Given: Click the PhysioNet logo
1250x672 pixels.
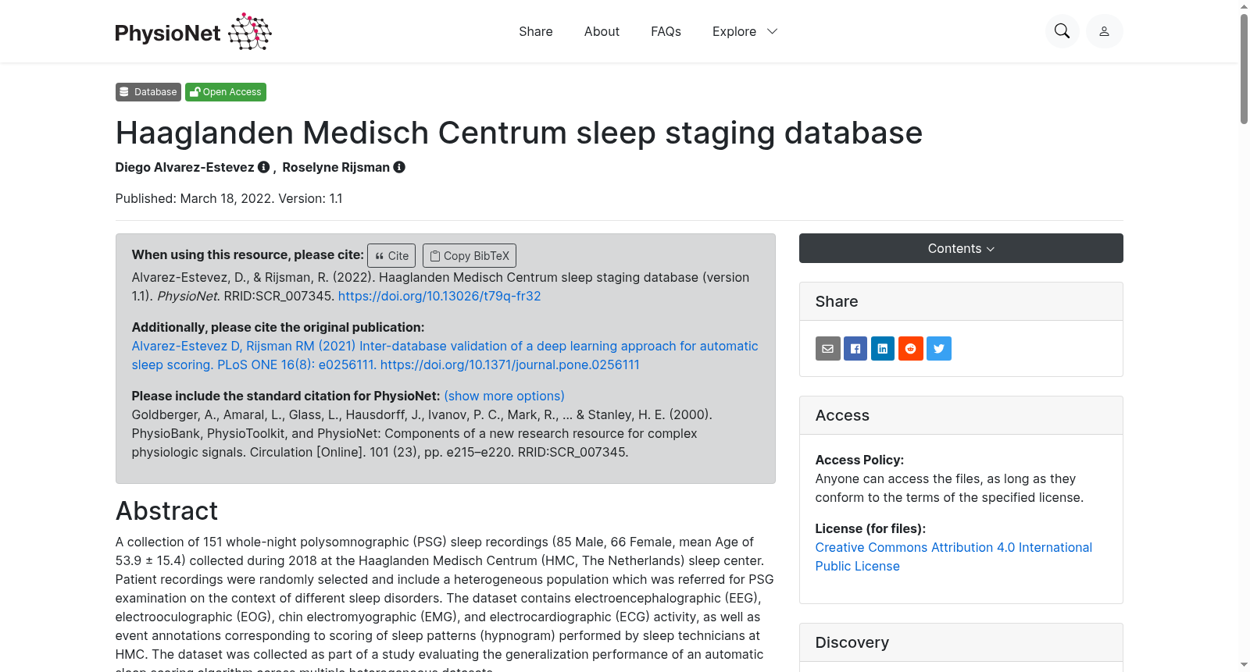Looking at the screenshot, I should (193, 31).
